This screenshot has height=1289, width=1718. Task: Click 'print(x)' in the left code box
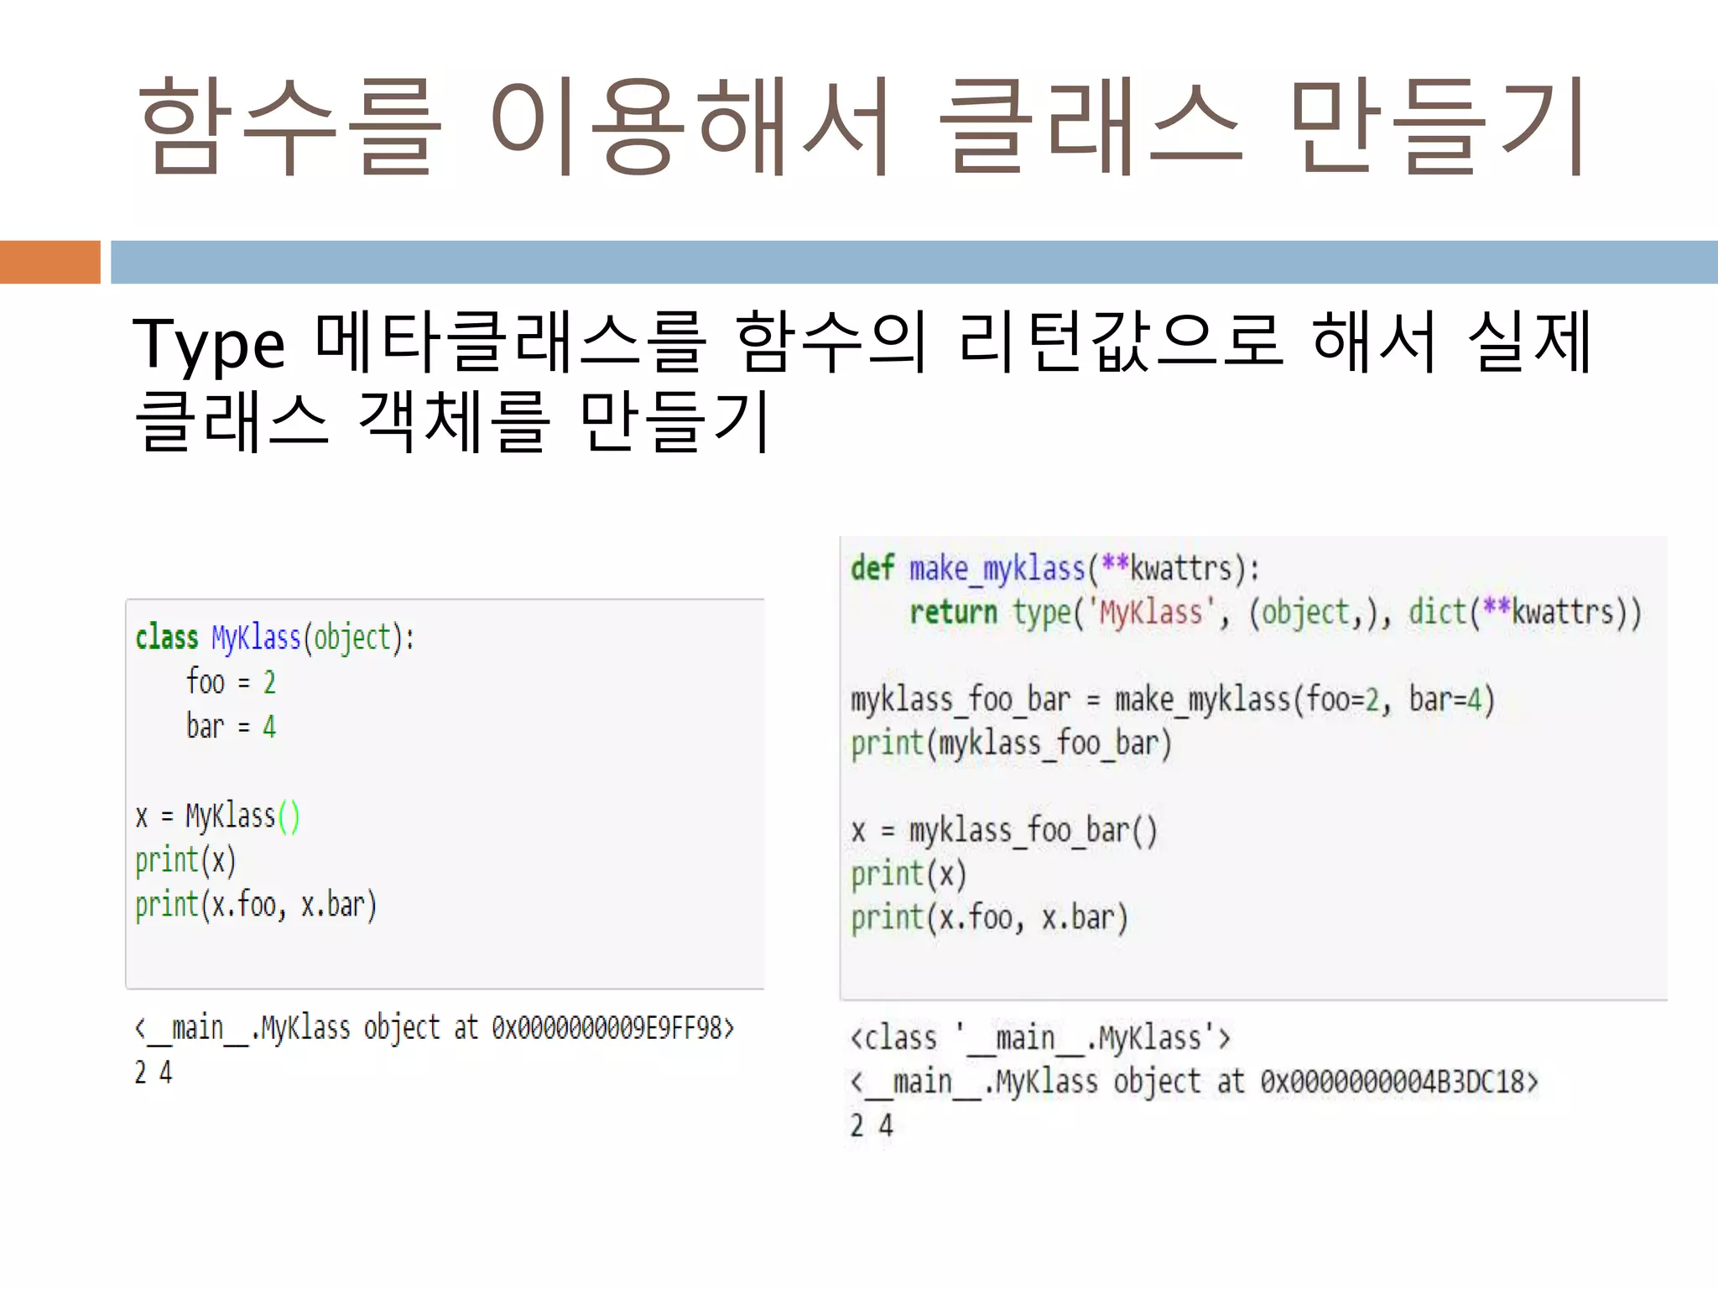point(185,861)
